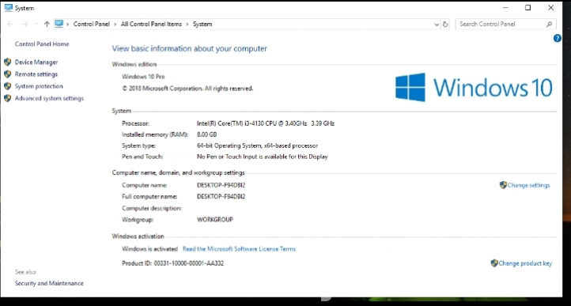Click shield icon next to Change settings
Image resolution: width=571 pixels, height=306 pixels.
coord(503,185)
